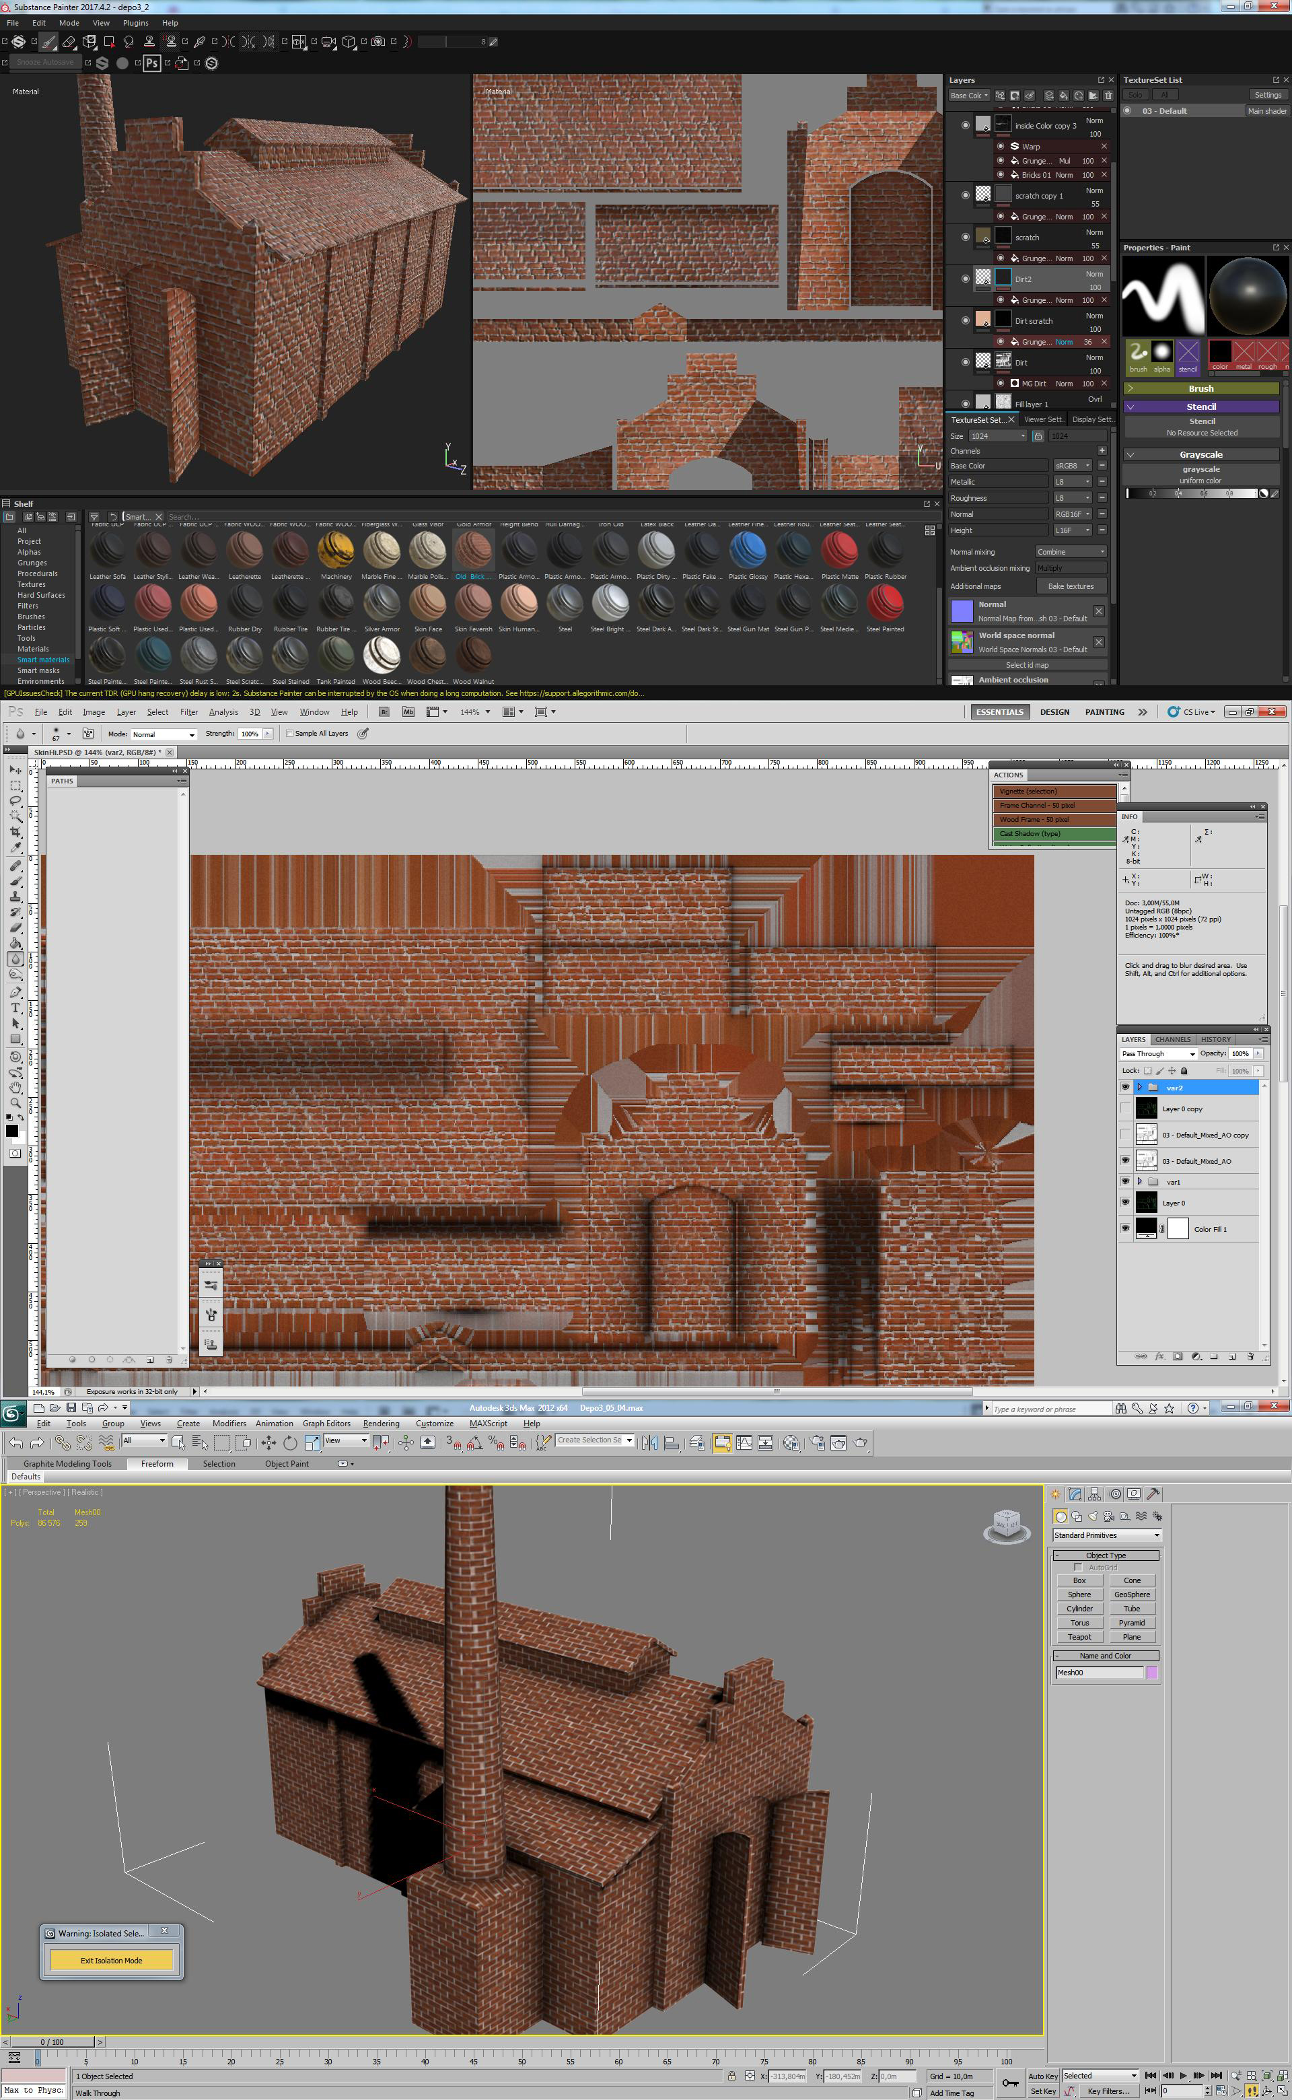Viewport: 1292px width, 2100px height.
Task: Click the 3ds Max Select and Move tool
Action: click(268, 1442)
